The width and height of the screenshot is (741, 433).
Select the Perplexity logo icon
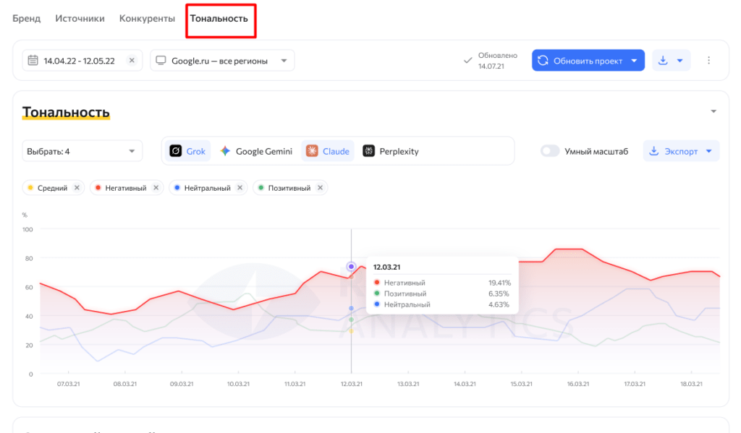click(369, 151)
